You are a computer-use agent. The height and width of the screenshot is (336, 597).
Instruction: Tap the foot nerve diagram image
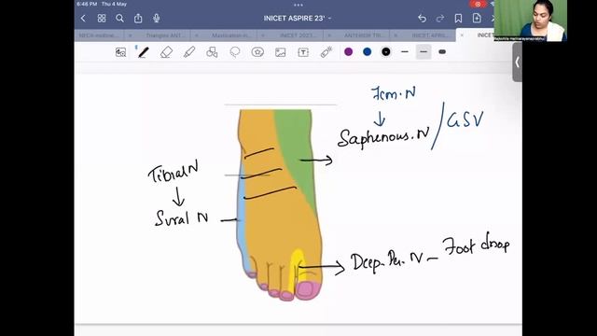coord(279,204)
